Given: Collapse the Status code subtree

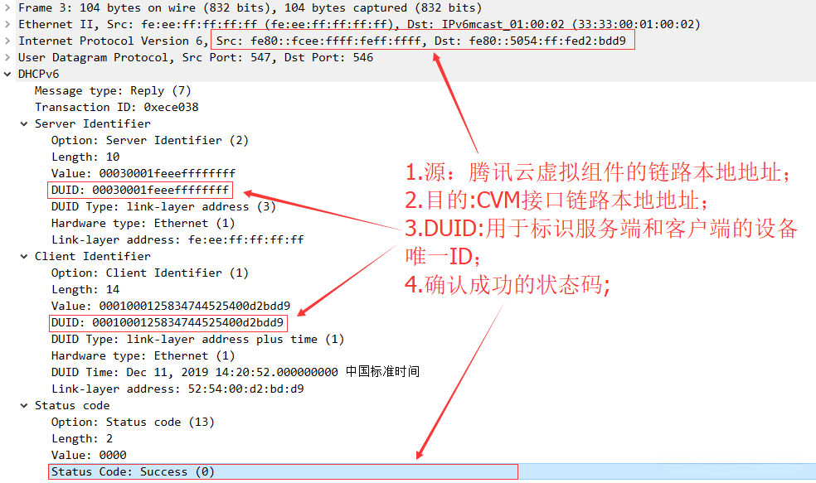Looking at the screenshot, I should 24,405.
